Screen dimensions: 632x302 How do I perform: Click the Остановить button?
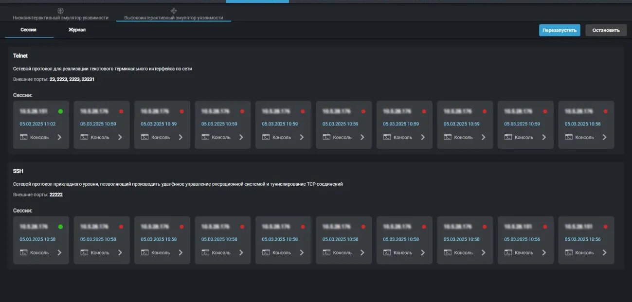pyautogui.click(x=606, y=30)
